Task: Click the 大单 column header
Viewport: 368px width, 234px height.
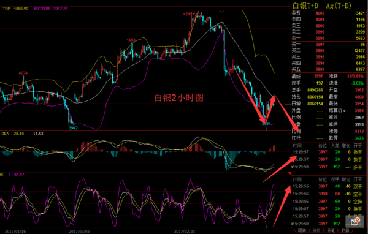Action: coord(335,146)
